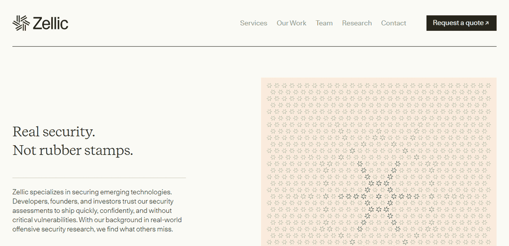This screenshot has width=509, height=246.
Task: Click the Zellic logo icon
Action: 21,23
